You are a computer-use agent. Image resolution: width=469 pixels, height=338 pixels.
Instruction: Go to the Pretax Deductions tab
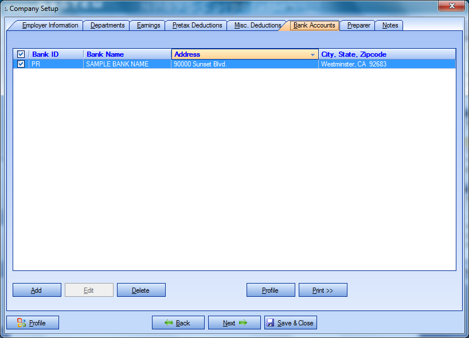click(197, 25)
